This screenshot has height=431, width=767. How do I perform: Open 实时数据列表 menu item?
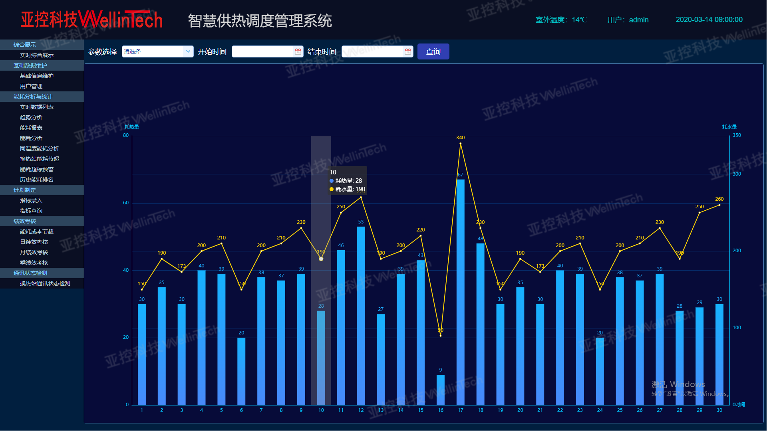(42, 107)
